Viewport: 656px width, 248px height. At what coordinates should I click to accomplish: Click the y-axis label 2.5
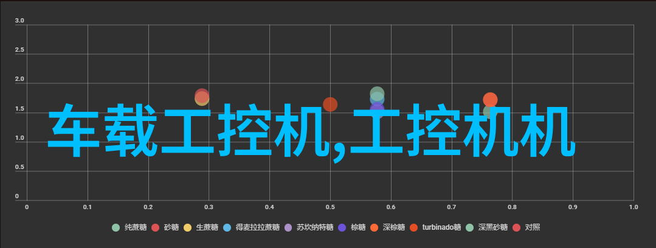pos(19,50)
